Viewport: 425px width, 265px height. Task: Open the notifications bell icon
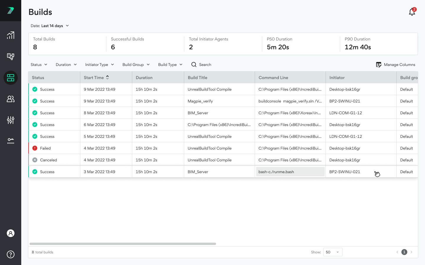[x=412, y=12]
